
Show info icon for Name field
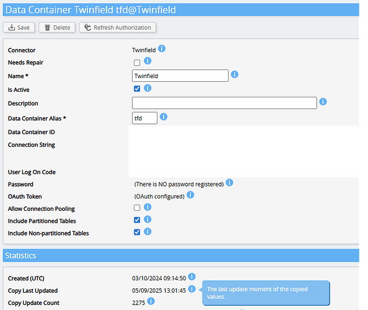click(x=235, y=74)
